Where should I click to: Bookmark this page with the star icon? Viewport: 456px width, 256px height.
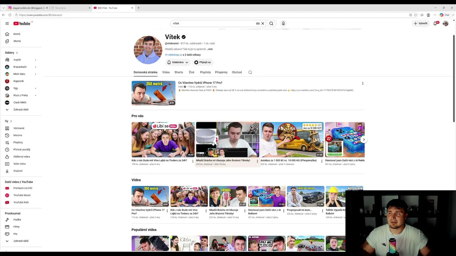(416, 15)
